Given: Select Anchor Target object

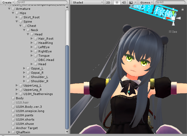Looking at the screenshot, I should (x=27, y=128).
